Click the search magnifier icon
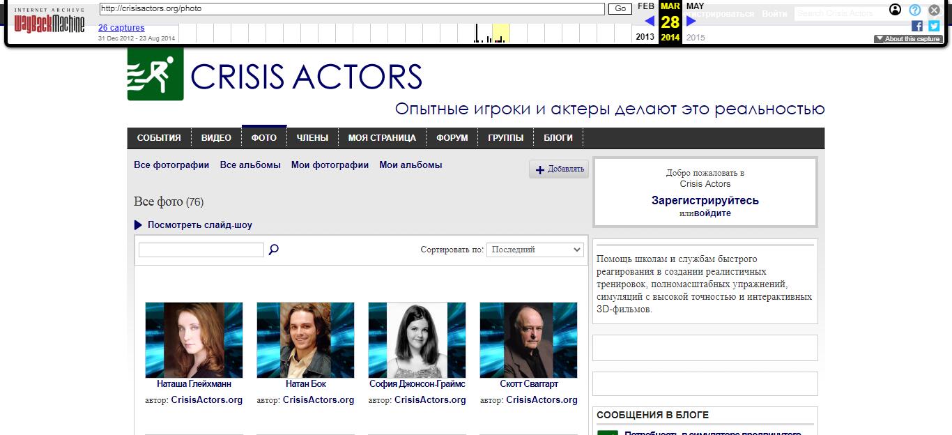 pos(274,250)
